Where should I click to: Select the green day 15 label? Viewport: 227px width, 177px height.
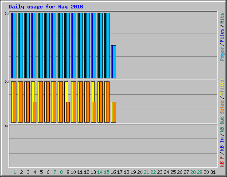(x=106, y=172)
